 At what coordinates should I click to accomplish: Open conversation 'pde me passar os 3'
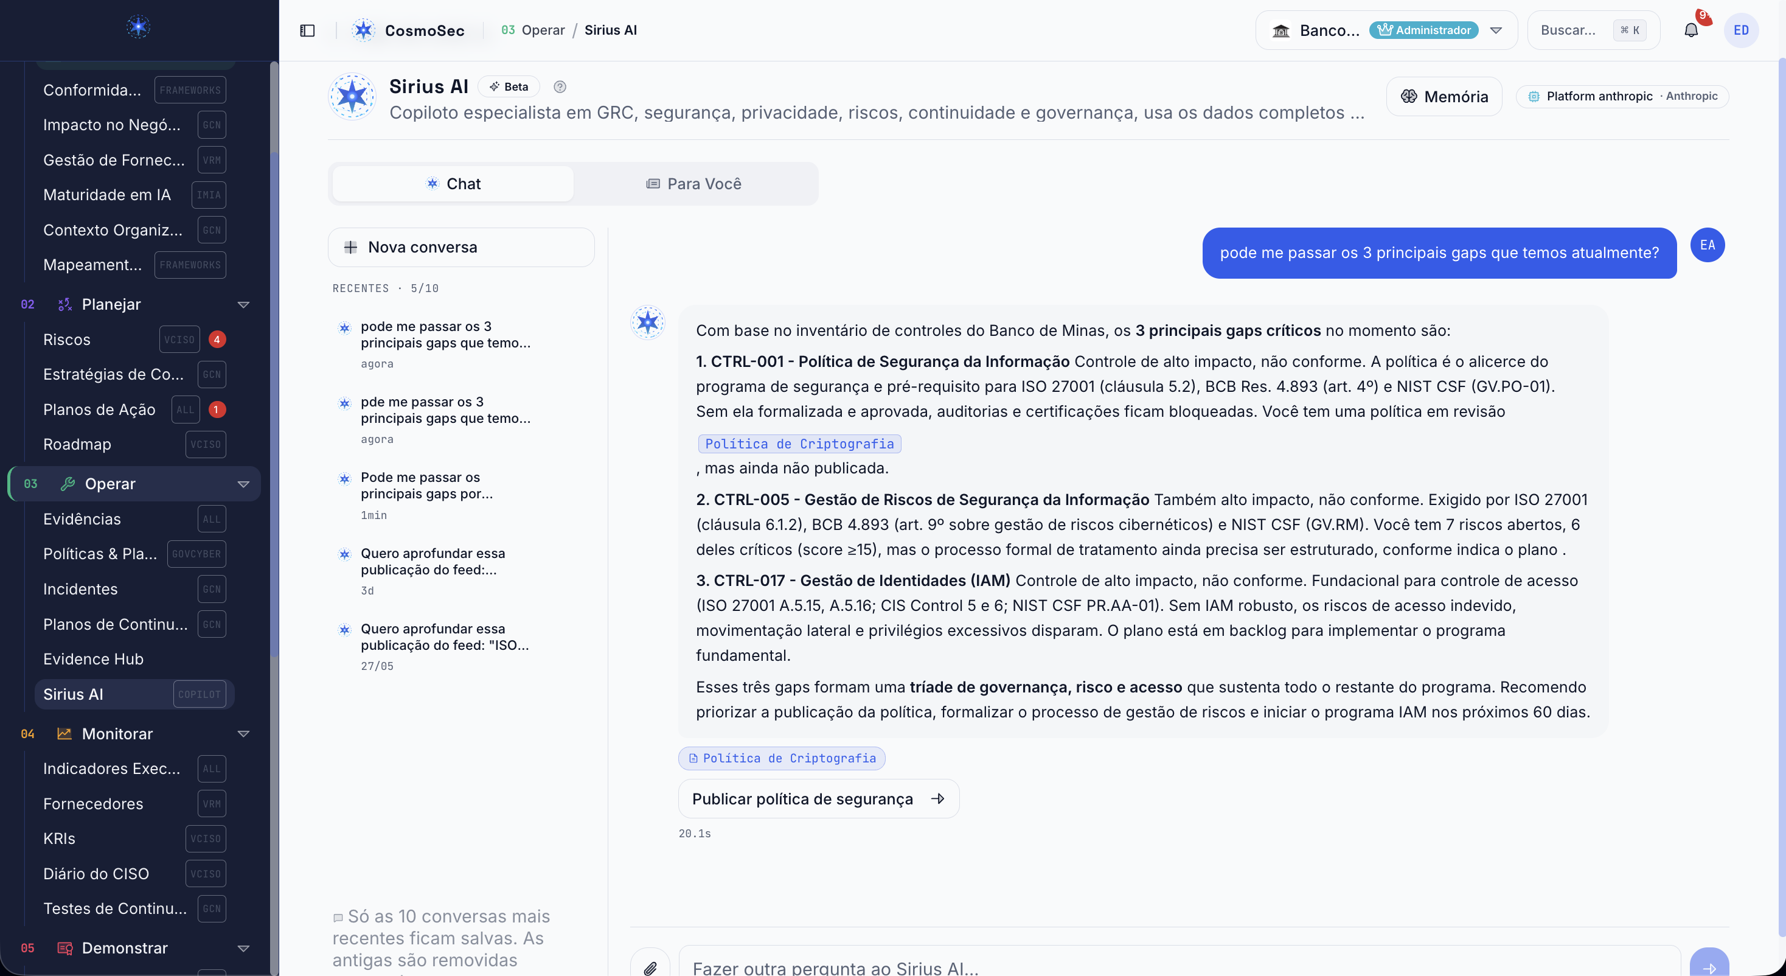click(x=461, y=420)
